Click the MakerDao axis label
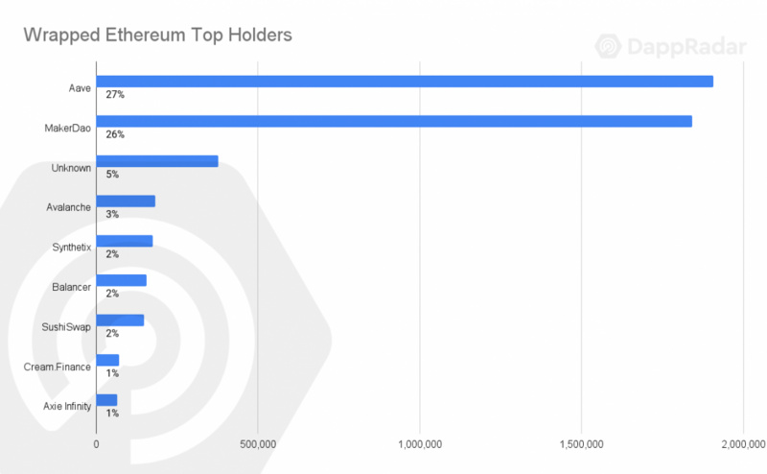The image size is (767, 474). click(69, 128)
